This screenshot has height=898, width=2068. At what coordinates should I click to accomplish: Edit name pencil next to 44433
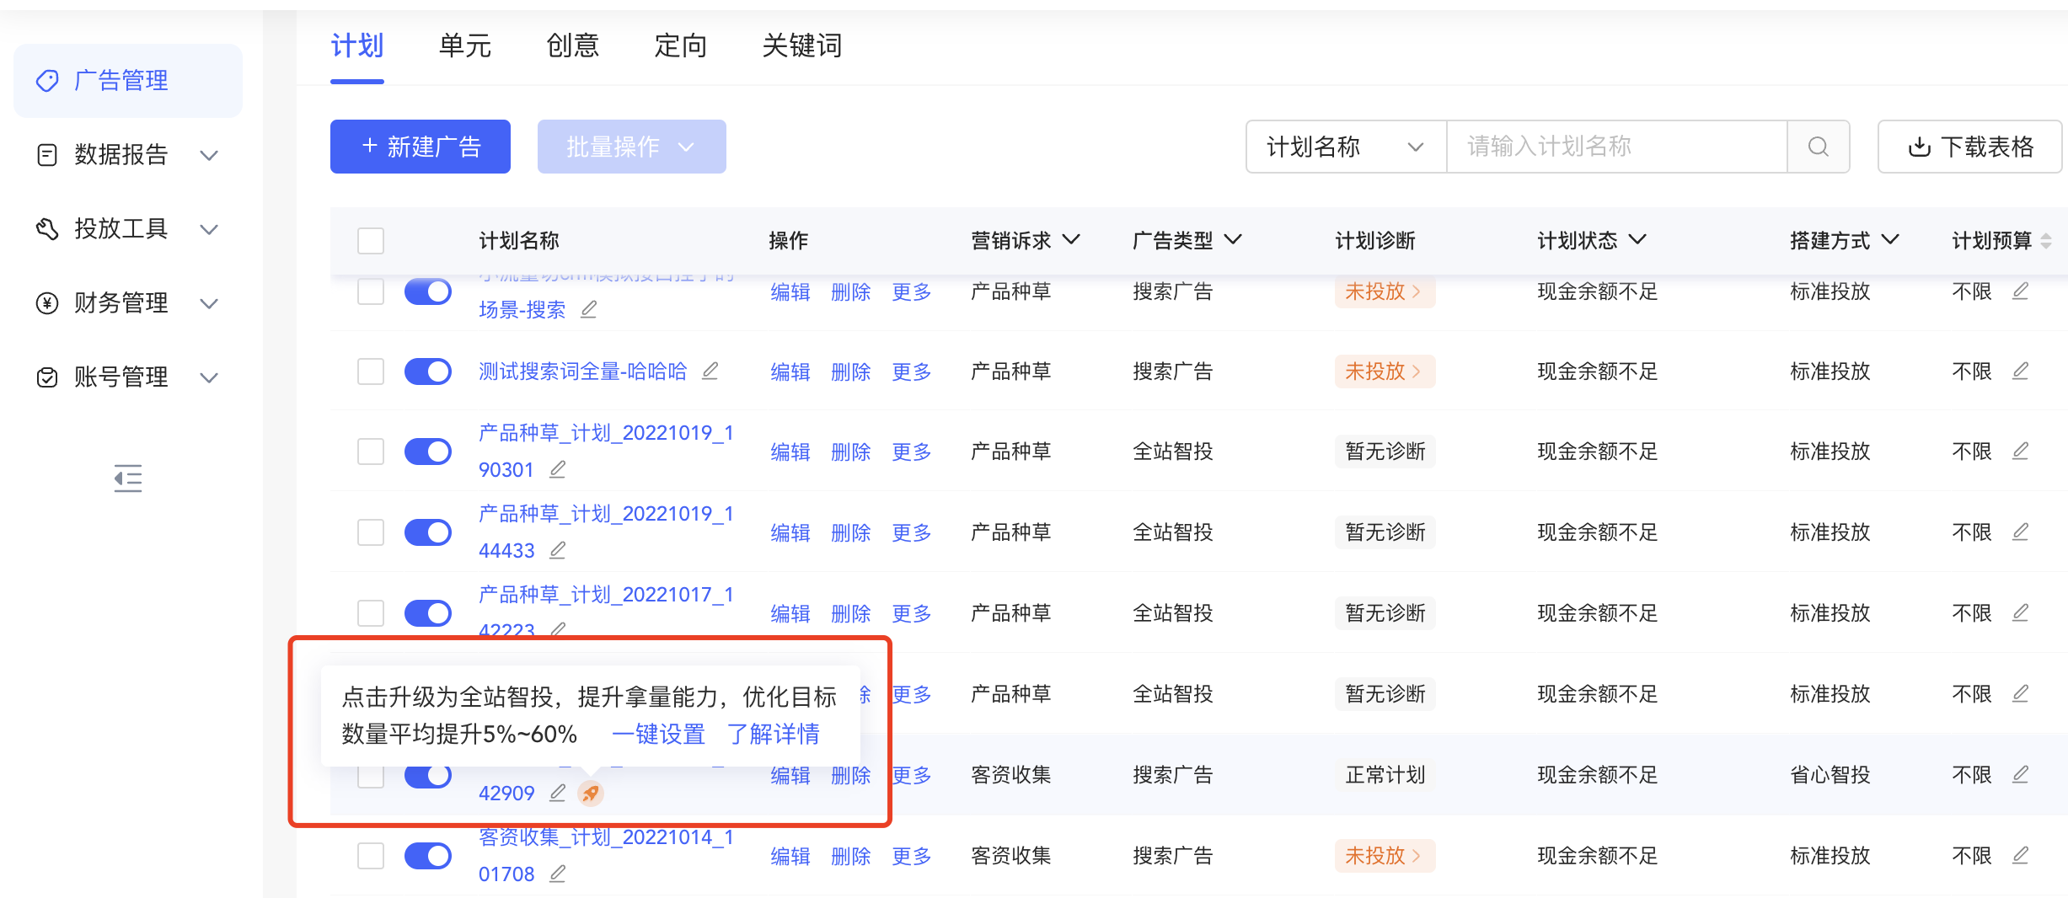(x=557, y=550)
